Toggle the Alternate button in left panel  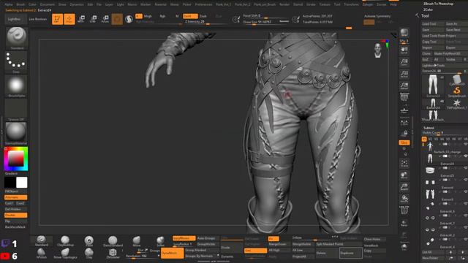pyautogui.click(x=16, y=197)
